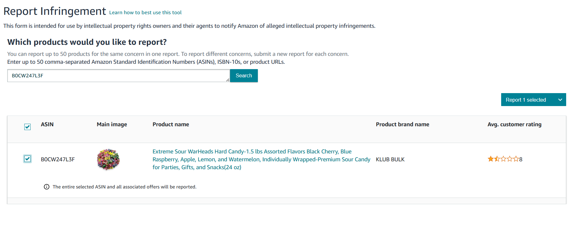The image size is (581, 226).
Task: Click the half-filled second rating star
Action: pyautogui.click(x=497, y=159)
